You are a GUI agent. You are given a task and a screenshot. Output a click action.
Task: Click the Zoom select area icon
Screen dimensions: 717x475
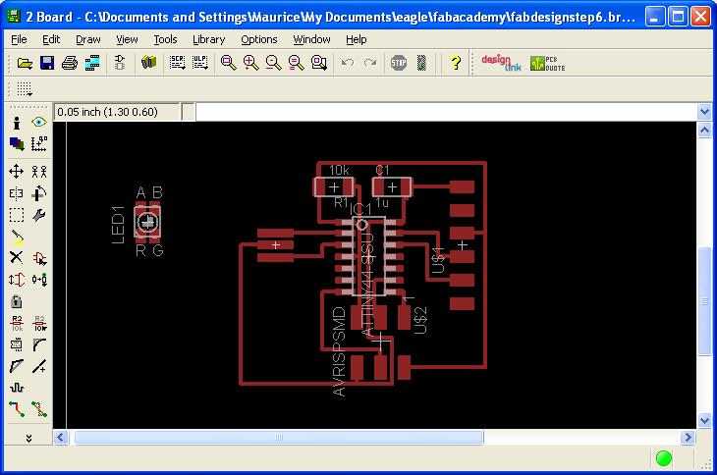pyautogui.click(x=318, y=63)
